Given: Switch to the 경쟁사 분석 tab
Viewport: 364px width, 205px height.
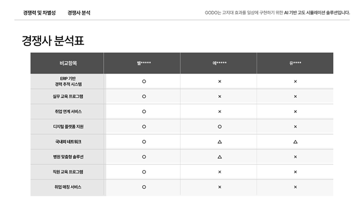Looking at the screenshot, I should pos(79,12).
